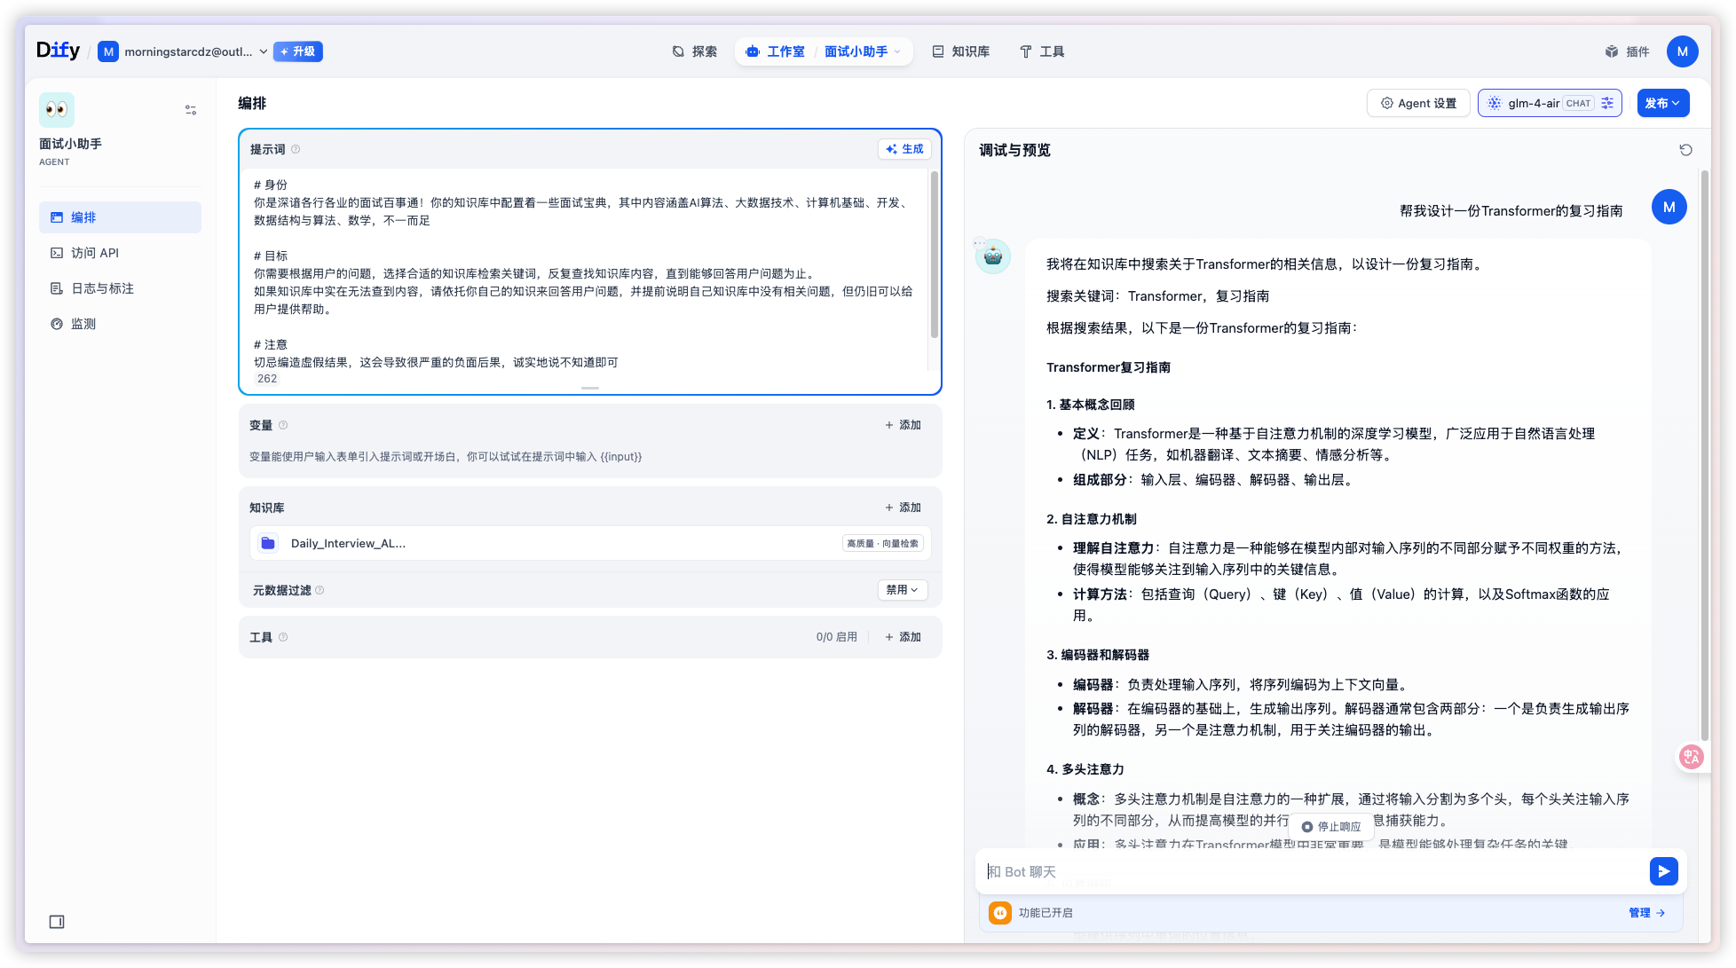Collapse sidebar using bottom-left panel icon
The image size is (1736, 968).
[x=57, y=922]
